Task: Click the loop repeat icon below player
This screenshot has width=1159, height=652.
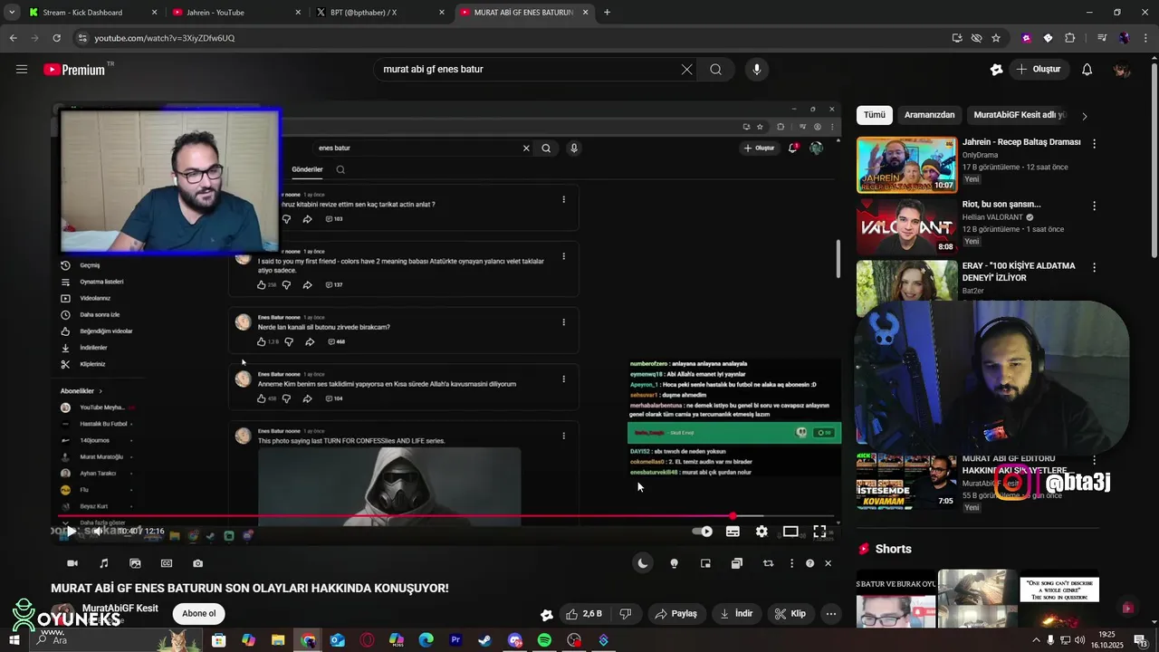Action: (x=768, y=563)
